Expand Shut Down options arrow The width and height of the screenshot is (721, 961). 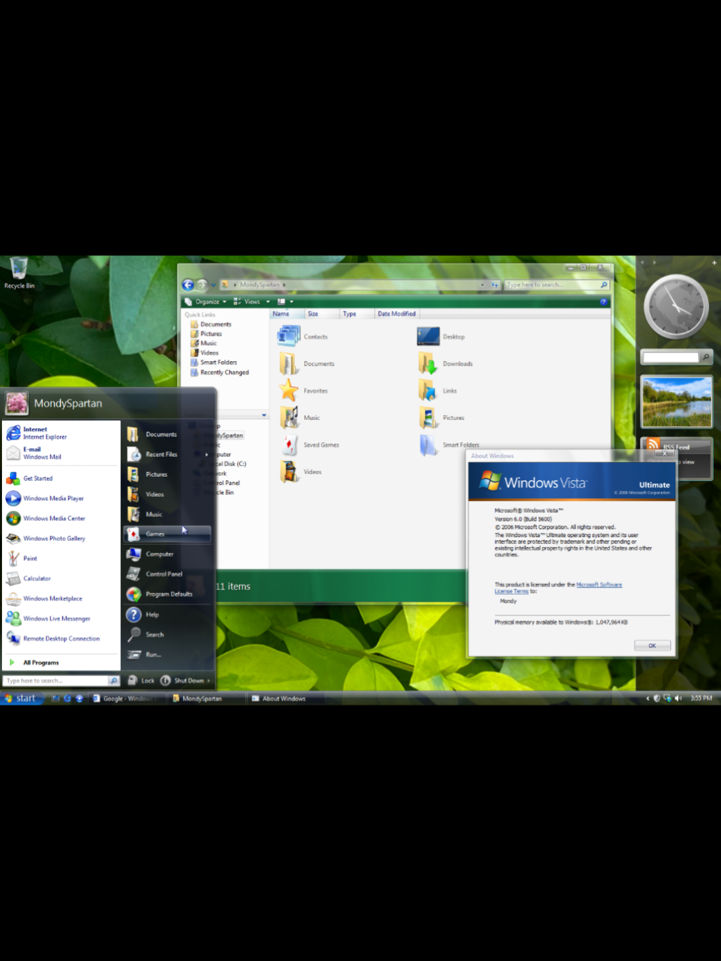click(x=209, y=680)
